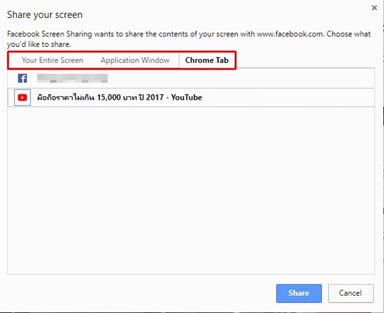384x313 pixels.
Task: Click 'you'd like to share.' description line
Action: coord(39,44)
